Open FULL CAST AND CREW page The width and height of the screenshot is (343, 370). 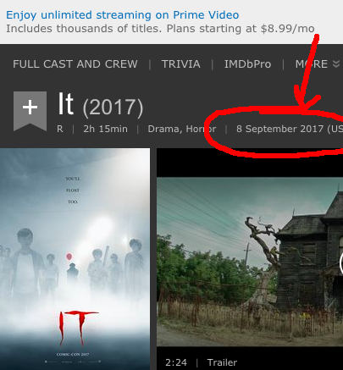[x=75, y=64]
